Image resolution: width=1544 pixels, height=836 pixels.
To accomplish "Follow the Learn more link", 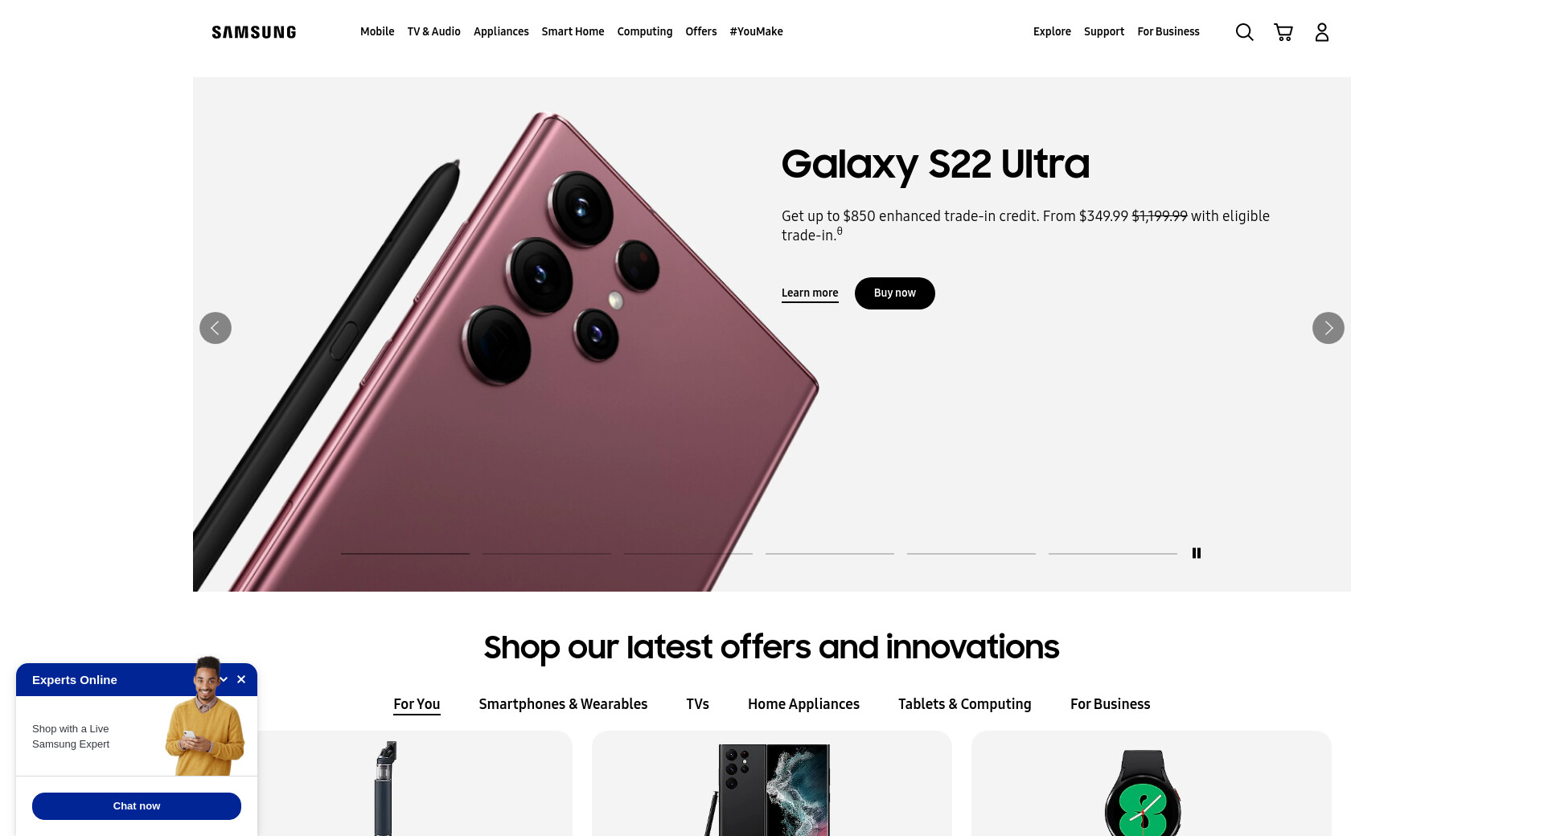I will coord(810,293).
